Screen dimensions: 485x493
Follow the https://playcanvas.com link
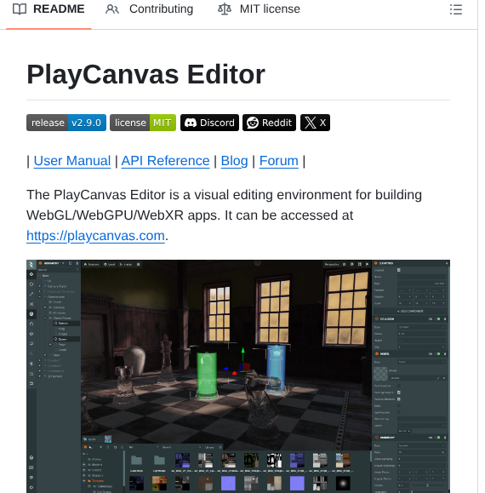[x=95, y=236]
